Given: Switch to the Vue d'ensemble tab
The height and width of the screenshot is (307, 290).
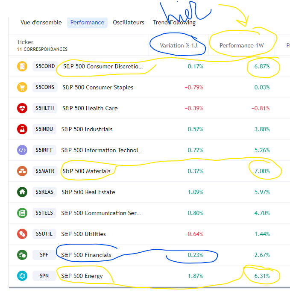Looking at the screenshot, I should click(41, 23).
